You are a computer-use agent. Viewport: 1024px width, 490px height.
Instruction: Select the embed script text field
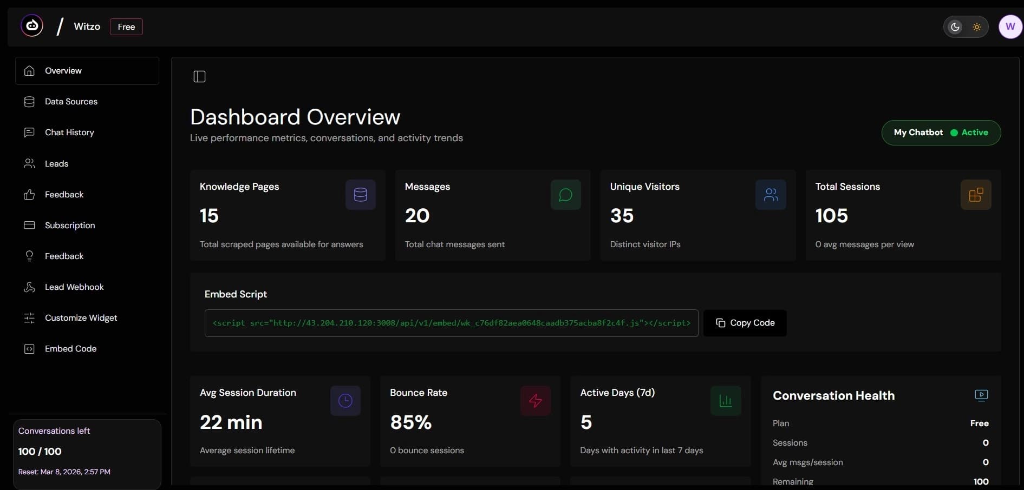[x=451, y=323]
